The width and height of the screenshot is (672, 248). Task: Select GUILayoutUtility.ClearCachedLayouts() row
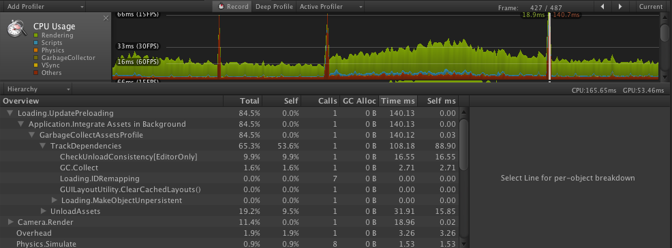point(229,189)
